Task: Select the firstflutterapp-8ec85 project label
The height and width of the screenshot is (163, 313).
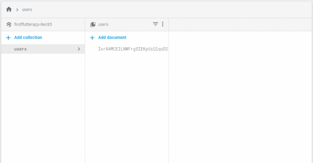Action: click(x=33, y=24)
